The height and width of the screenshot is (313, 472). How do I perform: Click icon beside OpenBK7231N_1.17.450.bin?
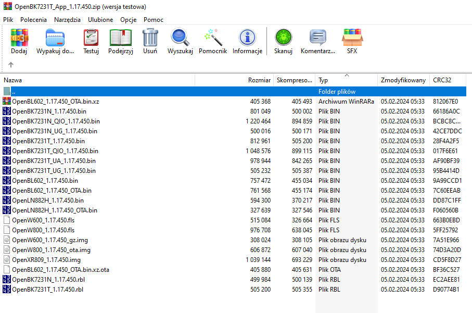tap(7, 111)
